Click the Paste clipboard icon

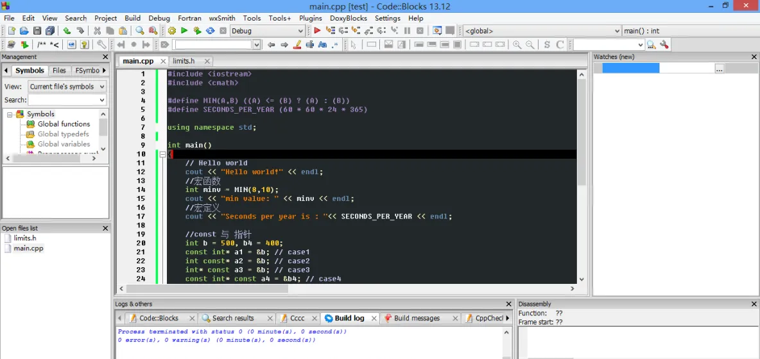pyautogui.click(x=123, y=31)
